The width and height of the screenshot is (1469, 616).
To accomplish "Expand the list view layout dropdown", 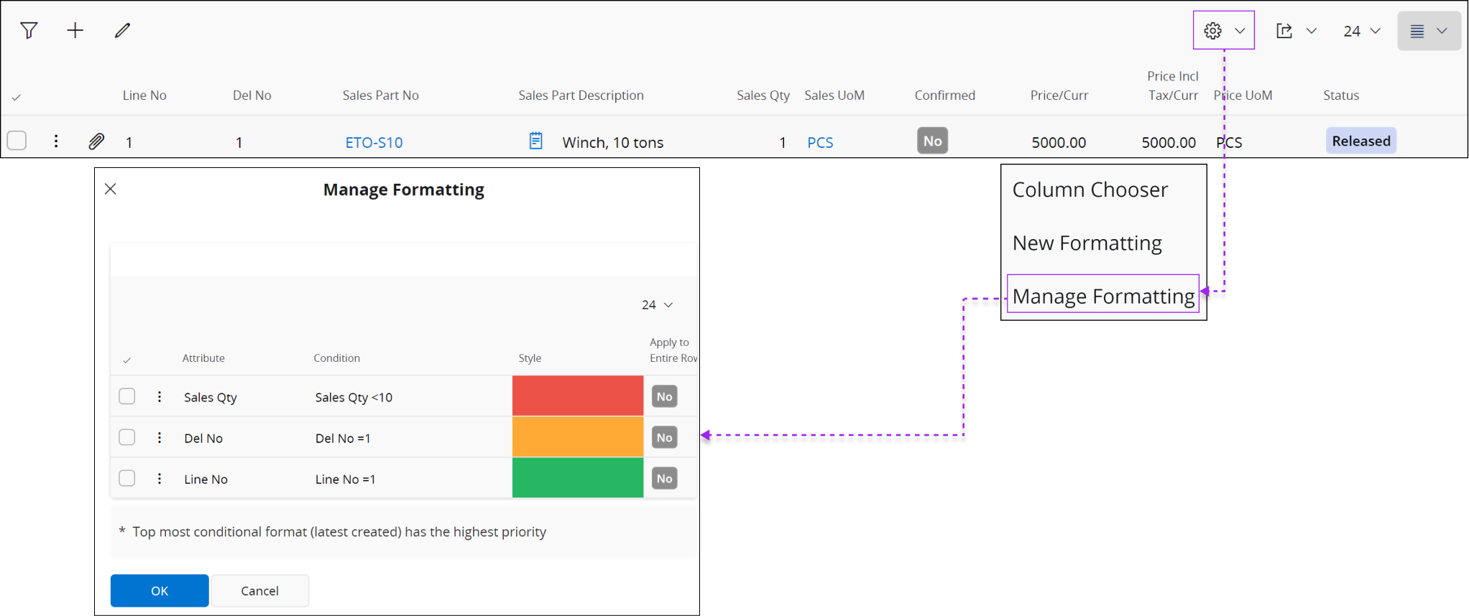I will [1429, 31].
